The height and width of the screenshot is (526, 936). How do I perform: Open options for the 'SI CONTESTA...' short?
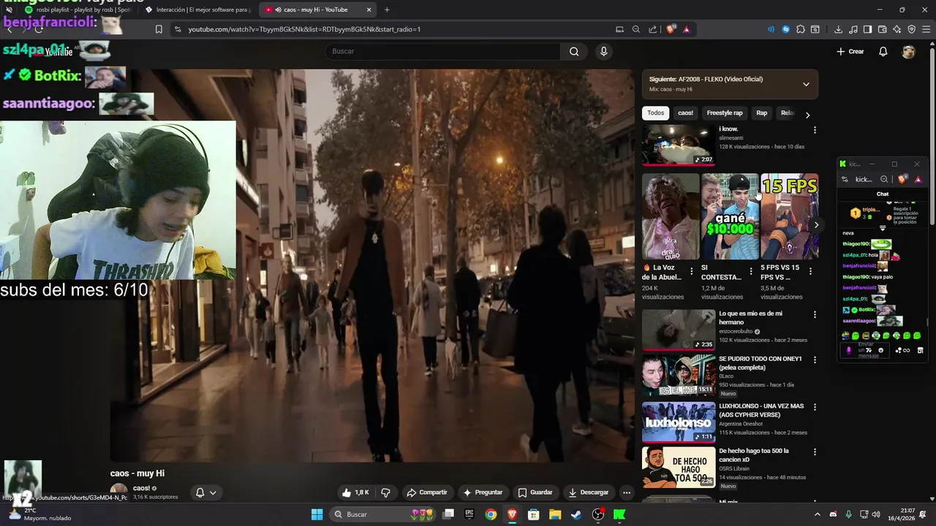coord(751,271)
